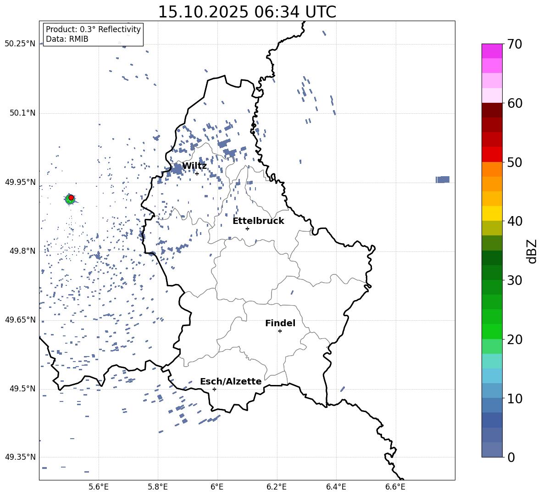Viewport: 543px width, 496px height.
Task: Click the 49.8°N latitude label
Action: [22, 251]
